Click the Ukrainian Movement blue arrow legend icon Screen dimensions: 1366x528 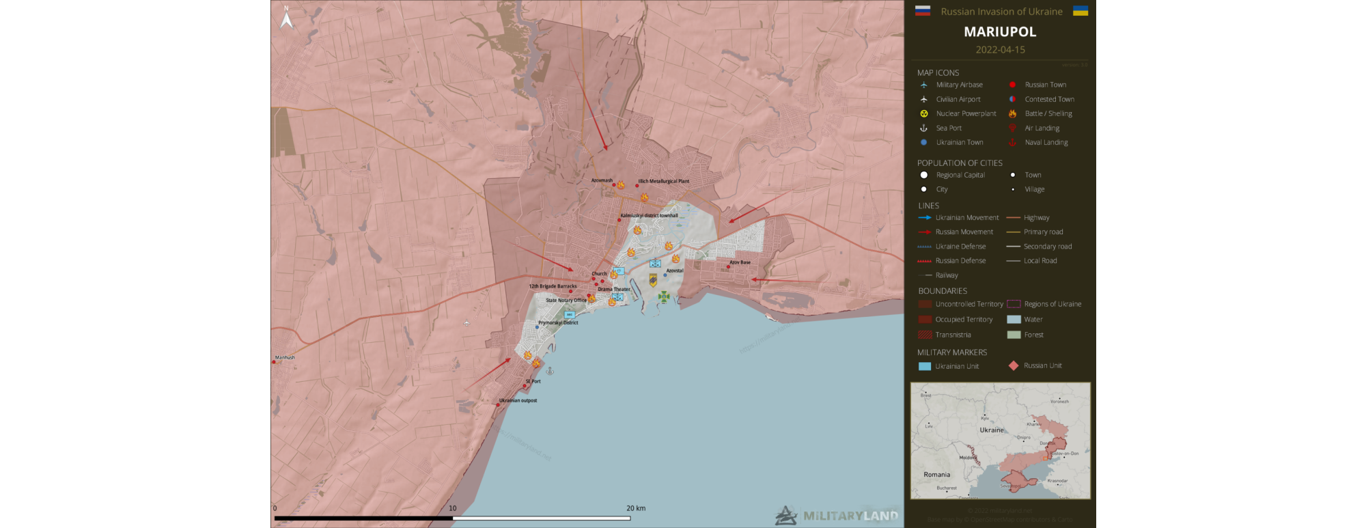click(x=924, y=217)
